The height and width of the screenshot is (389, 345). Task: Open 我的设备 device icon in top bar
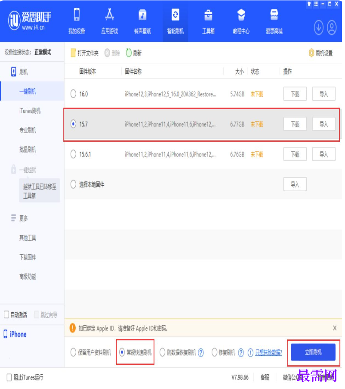click(77, 21)
